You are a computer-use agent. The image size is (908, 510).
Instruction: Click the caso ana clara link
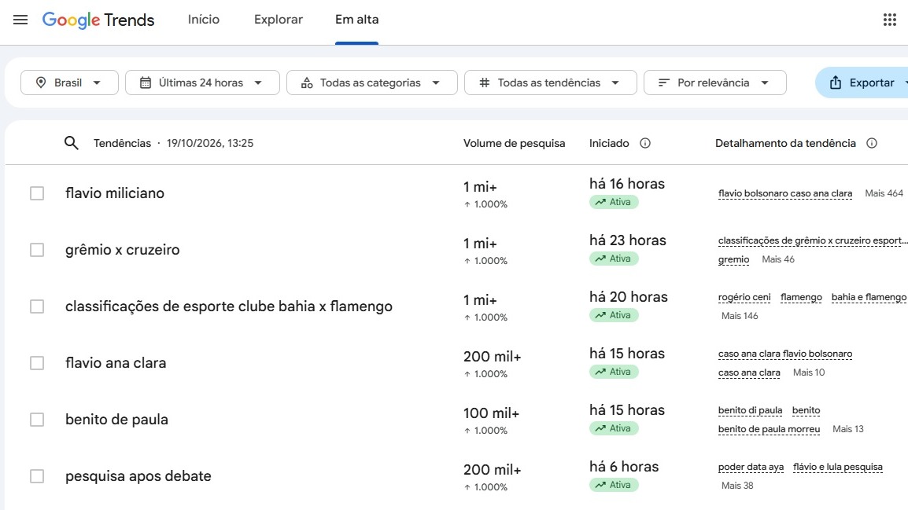(x=749, y=373)
